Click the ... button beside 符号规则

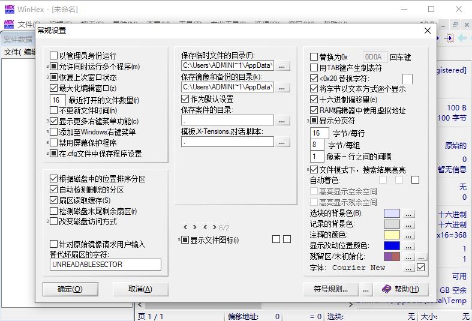pyautogui.click(x=366, y=289)
